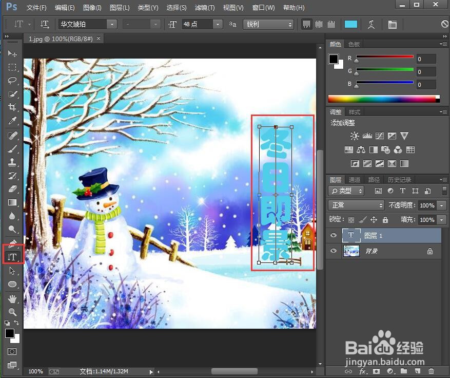Select the Quick Selection tool
The width and height of the screenshot is (450, 378).
pyautogui.click(x=12, y=94)
